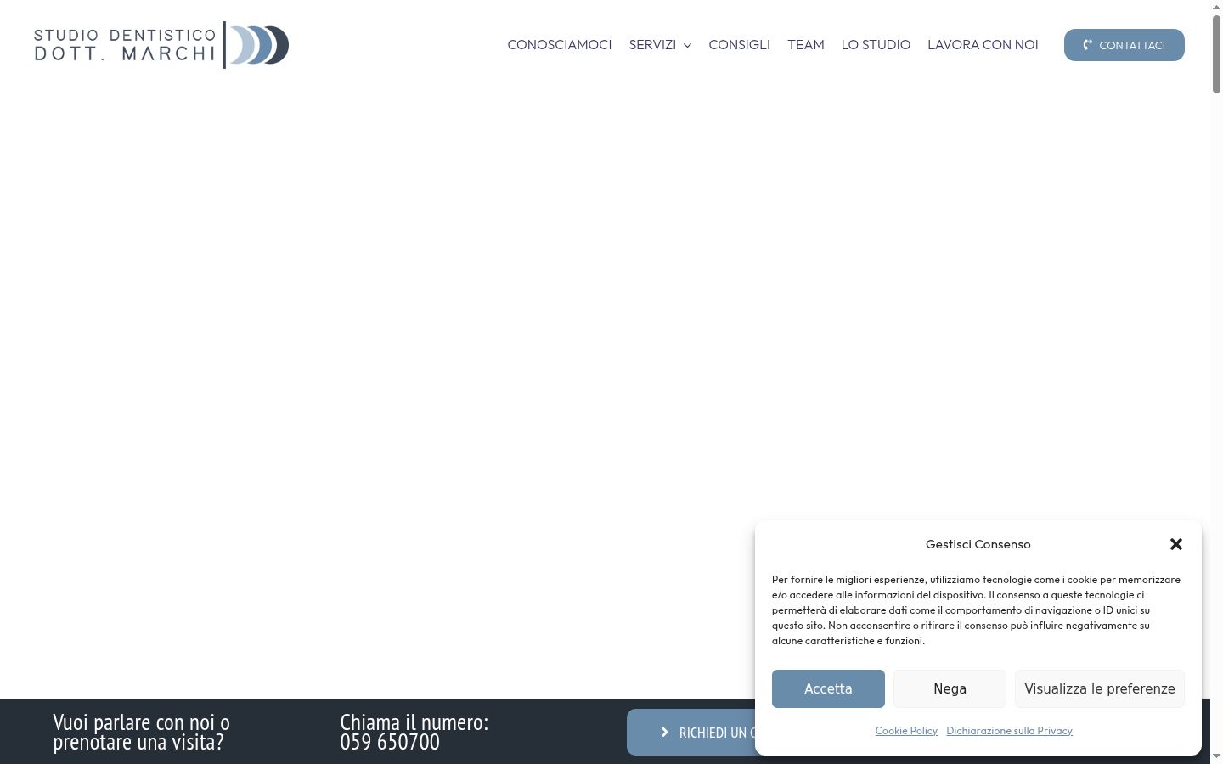Open Dichiarazione sulla Privacy link
The image size is (1223, 764).
(x=1010, y=731)
